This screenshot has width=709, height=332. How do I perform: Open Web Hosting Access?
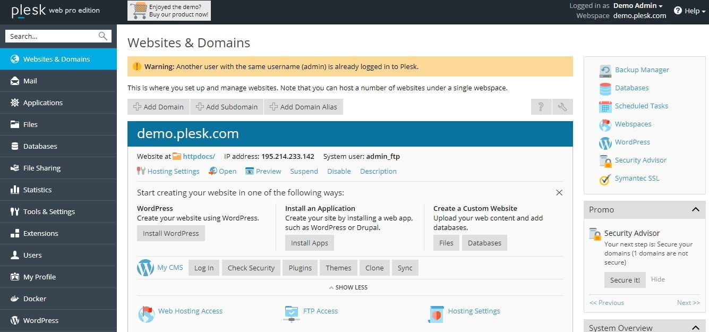(x=190, y=311)
